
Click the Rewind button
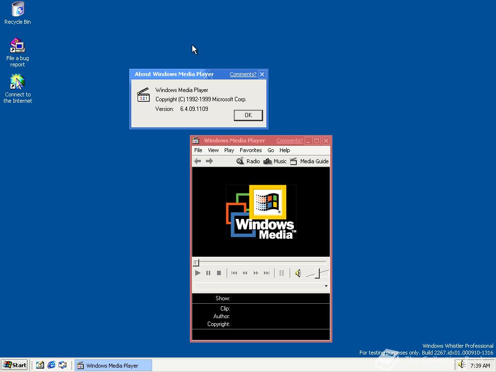pyautogui.click(x=245, y=273)
